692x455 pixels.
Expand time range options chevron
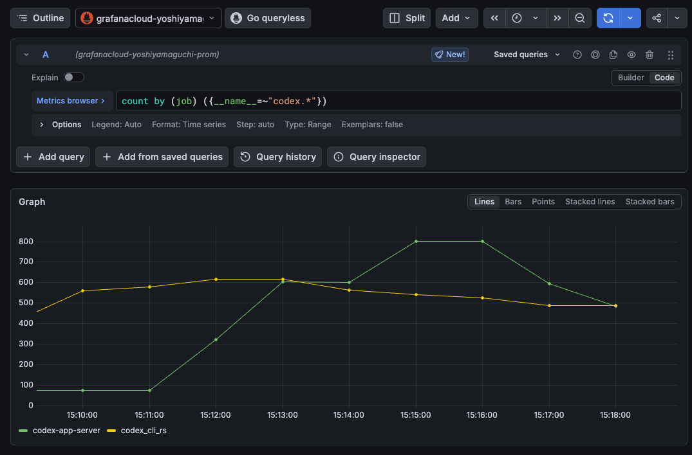click(x=536, y=18)
